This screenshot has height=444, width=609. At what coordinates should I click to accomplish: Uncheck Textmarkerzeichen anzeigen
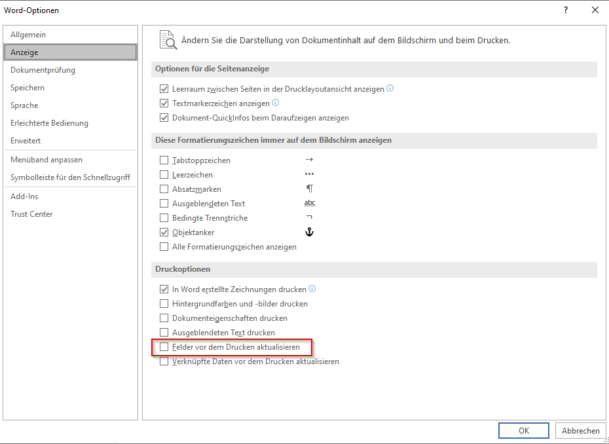tap(164, 103)
